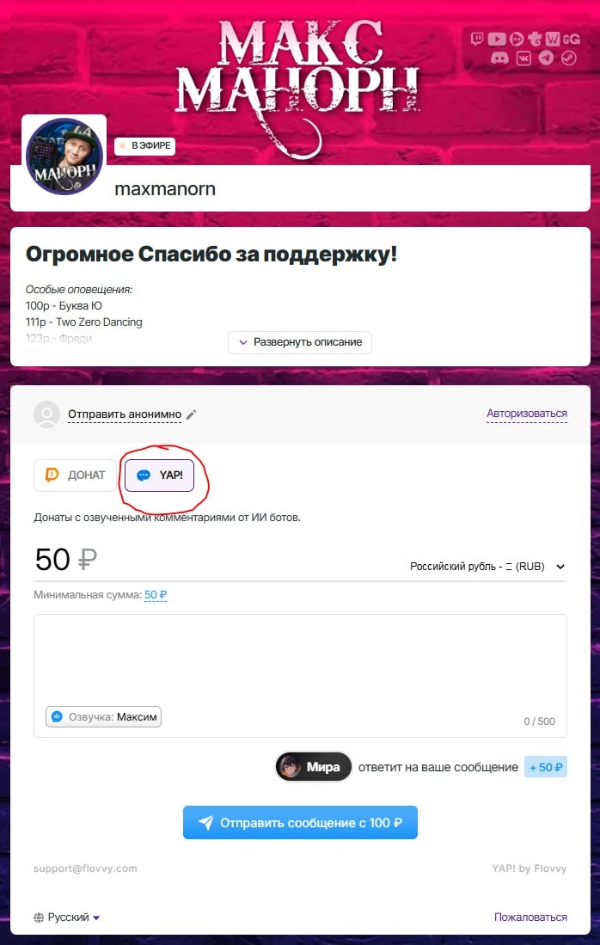Click the Telegram icon in the banner

546,58
